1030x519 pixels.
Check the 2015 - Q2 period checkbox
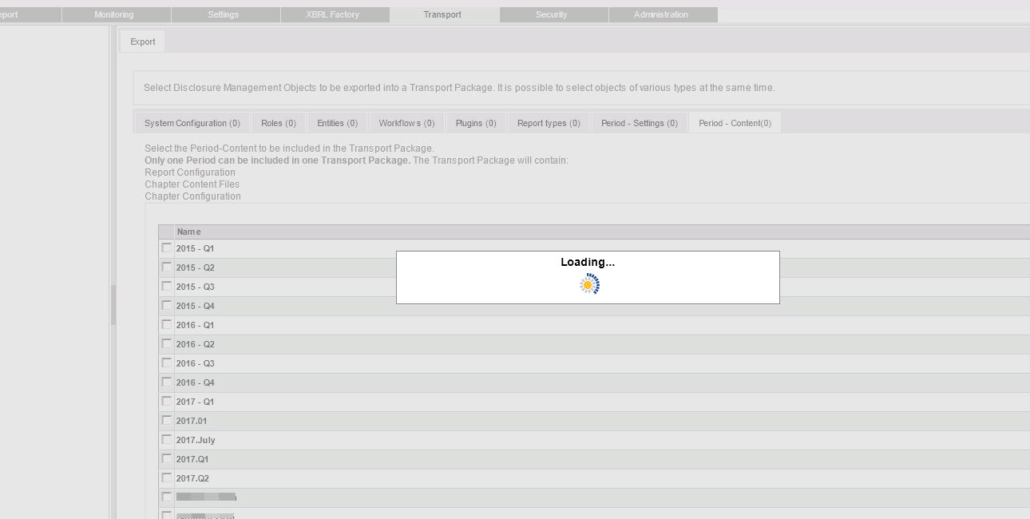166,267
